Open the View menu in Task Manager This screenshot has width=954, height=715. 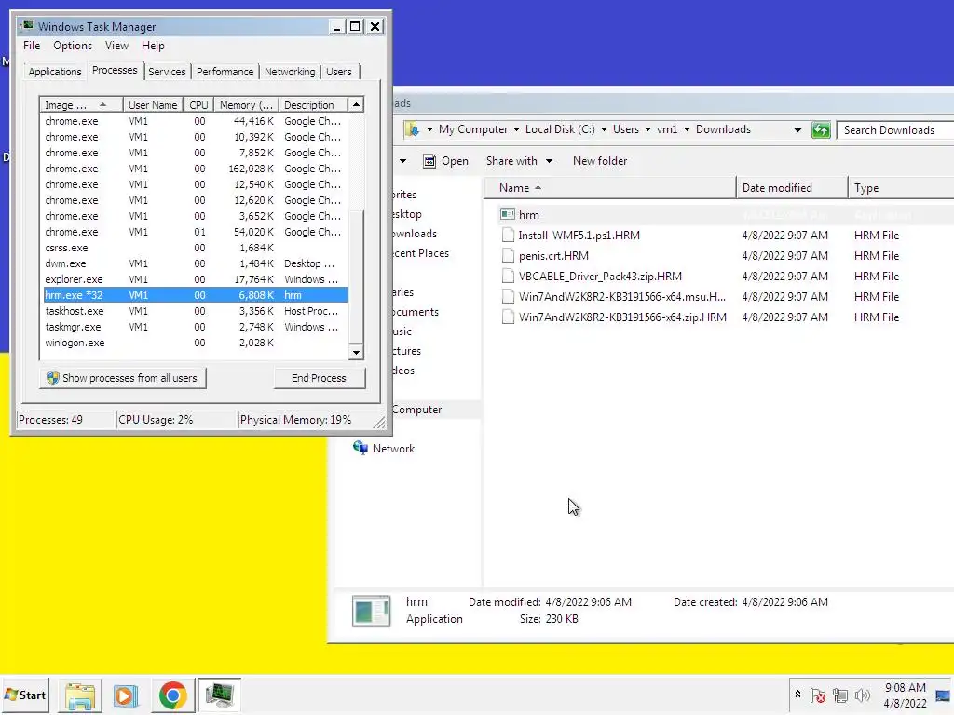[116, 46]
